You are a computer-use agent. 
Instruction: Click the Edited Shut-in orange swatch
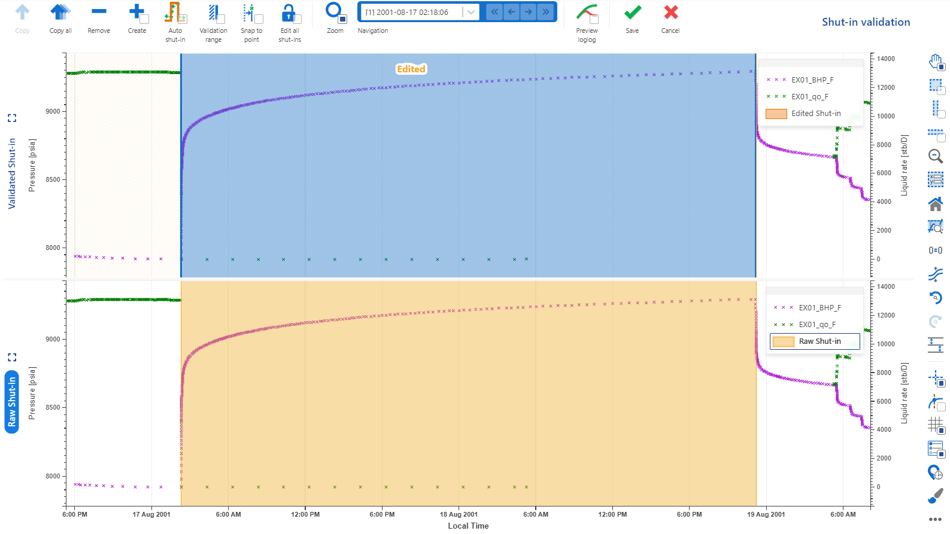[776, 114]
